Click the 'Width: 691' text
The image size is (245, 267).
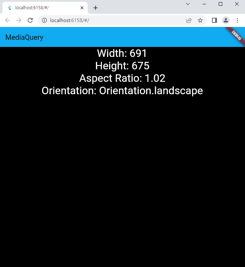click(122, 53)
